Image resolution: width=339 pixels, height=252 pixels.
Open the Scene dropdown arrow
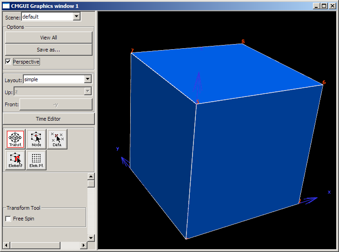pyautogui.click(x=77, y=16)
